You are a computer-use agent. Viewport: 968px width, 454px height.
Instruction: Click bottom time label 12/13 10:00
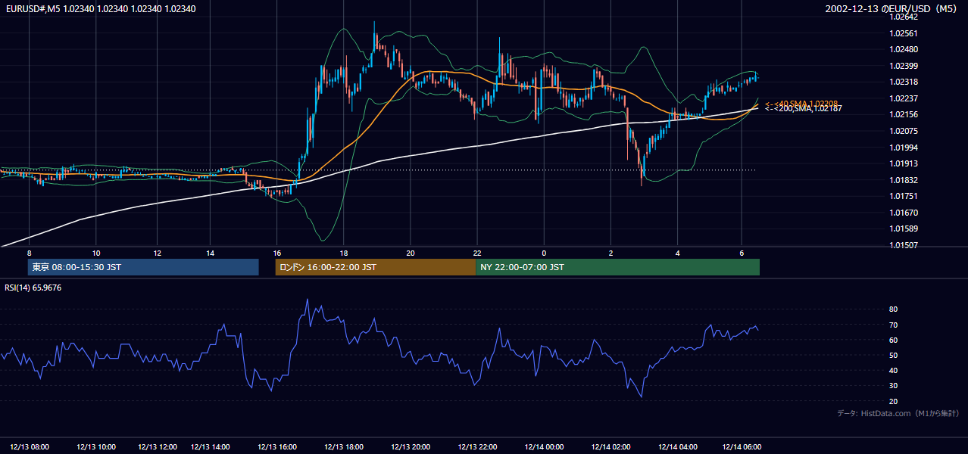click(x=96, y=447)
